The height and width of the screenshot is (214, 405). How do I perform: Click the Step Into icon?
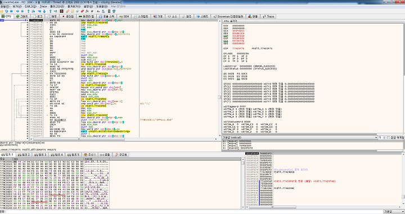point(29,11)
